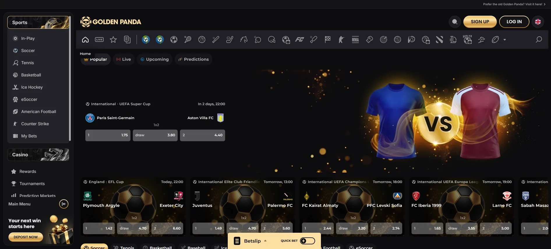Screen dimensions: 551x249
Task: Select the baseball bat icon in the toolbar
Action: point(216,40)
